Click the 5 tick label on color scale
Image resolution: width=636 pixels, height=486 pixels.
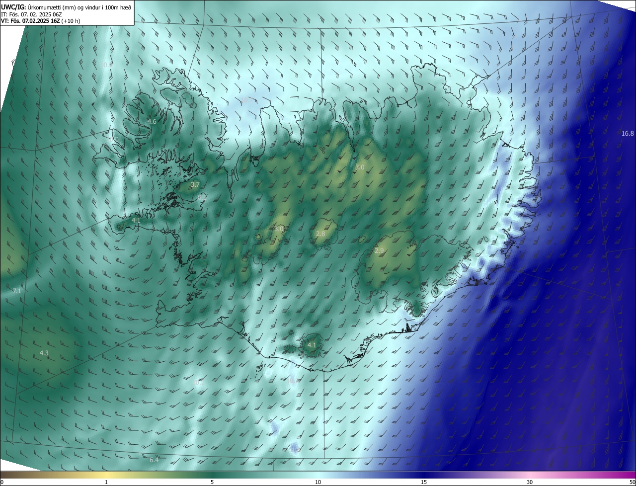(x=212, y=482)
